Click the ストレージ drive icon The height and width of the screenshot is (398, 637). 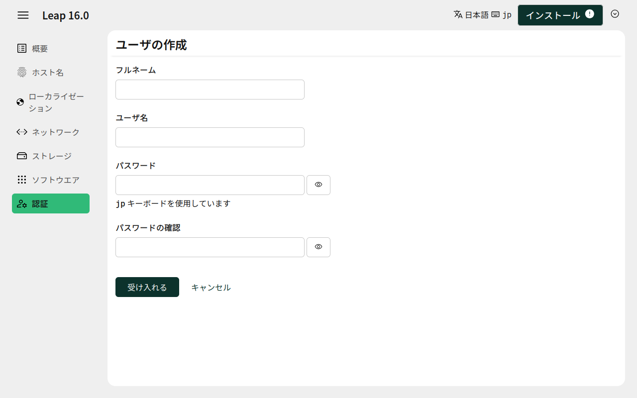click(x=22, y=156)
